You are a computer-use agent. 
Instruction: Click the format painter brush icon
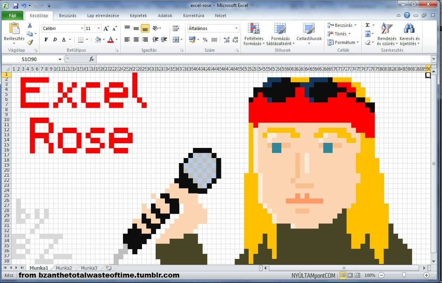click(x=30, y=42)
